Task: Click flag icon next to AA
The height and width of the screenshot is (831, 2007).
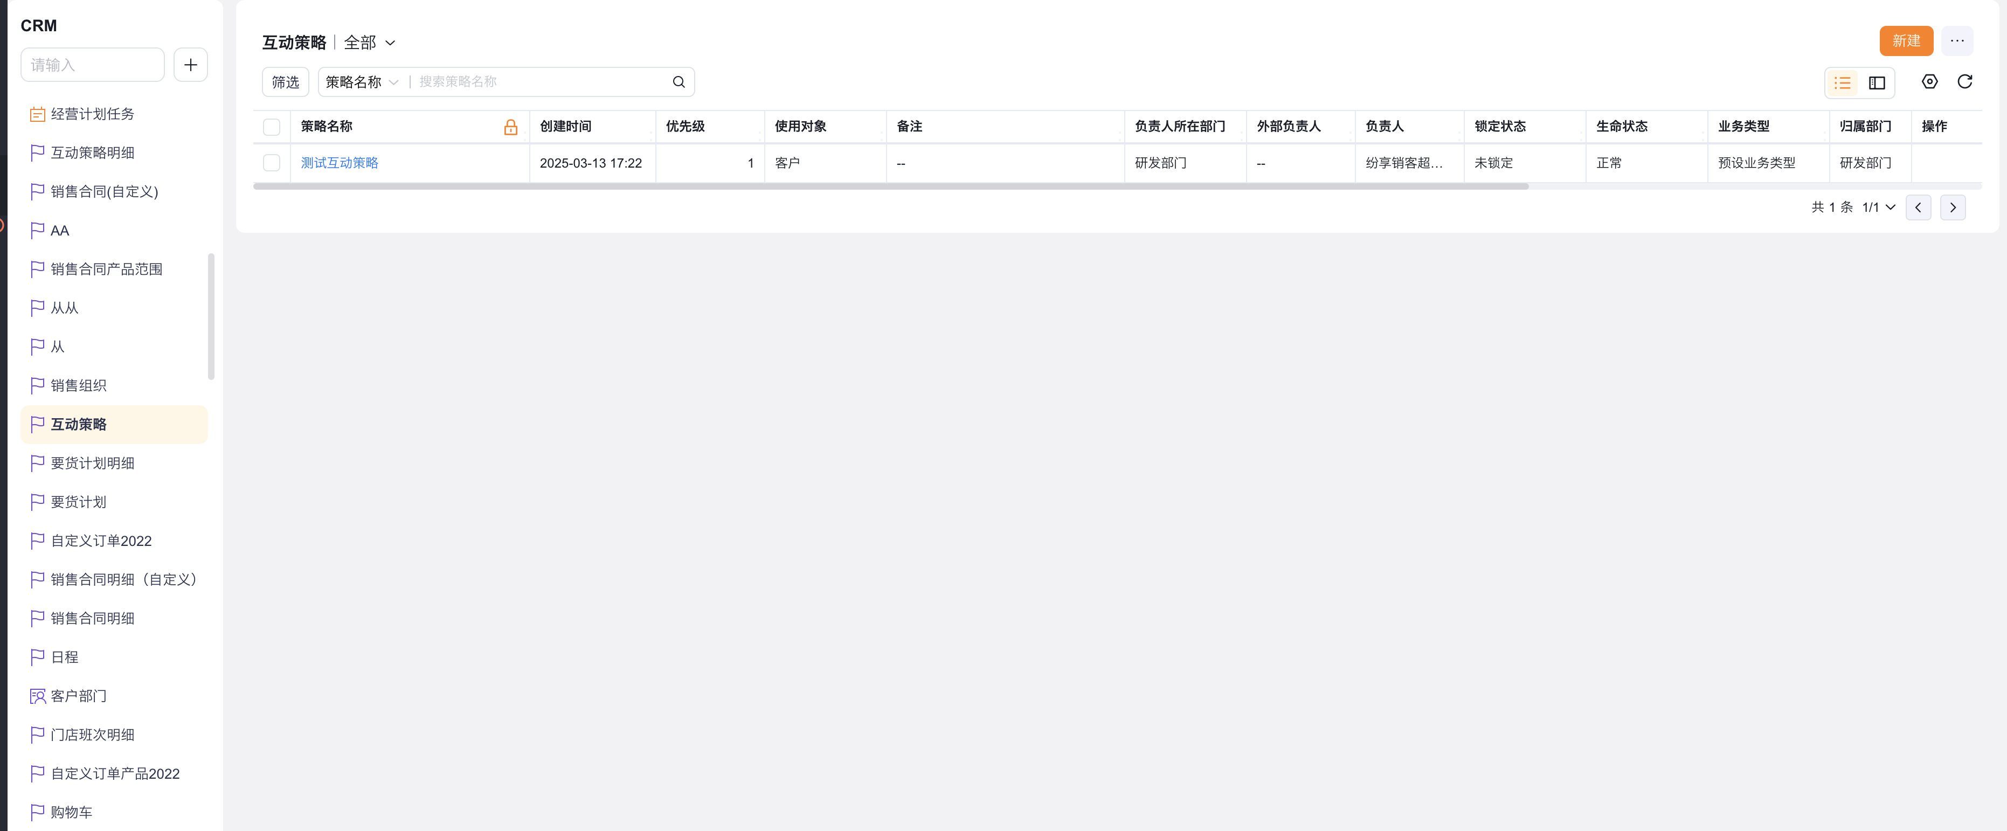Action: [37, 231]
